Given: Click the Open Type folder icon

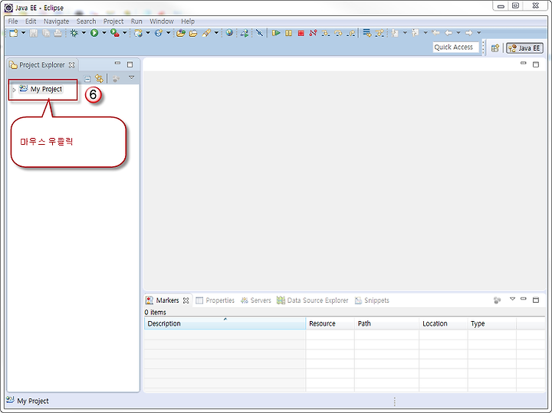Looking at the screenshot, I should (181, 33).
